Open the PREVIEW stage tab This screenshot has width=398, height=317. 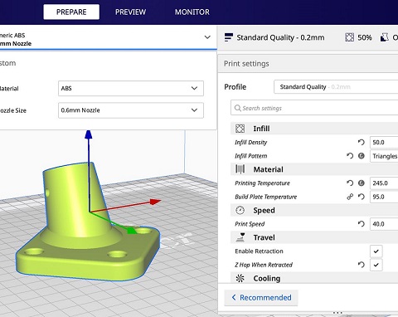130,12
